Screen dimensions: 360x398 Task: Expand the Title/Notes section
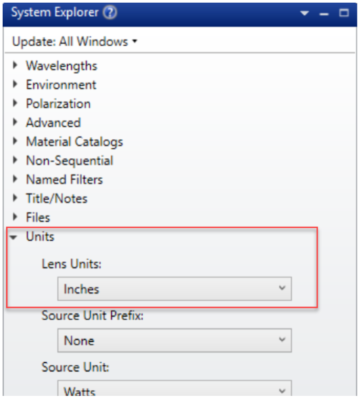point(16,198)
